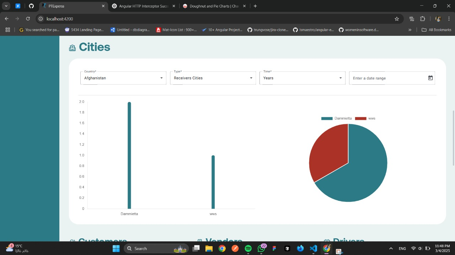
Task: Launch Visual Studio Code from taskbar
Action: click(313, 249)
